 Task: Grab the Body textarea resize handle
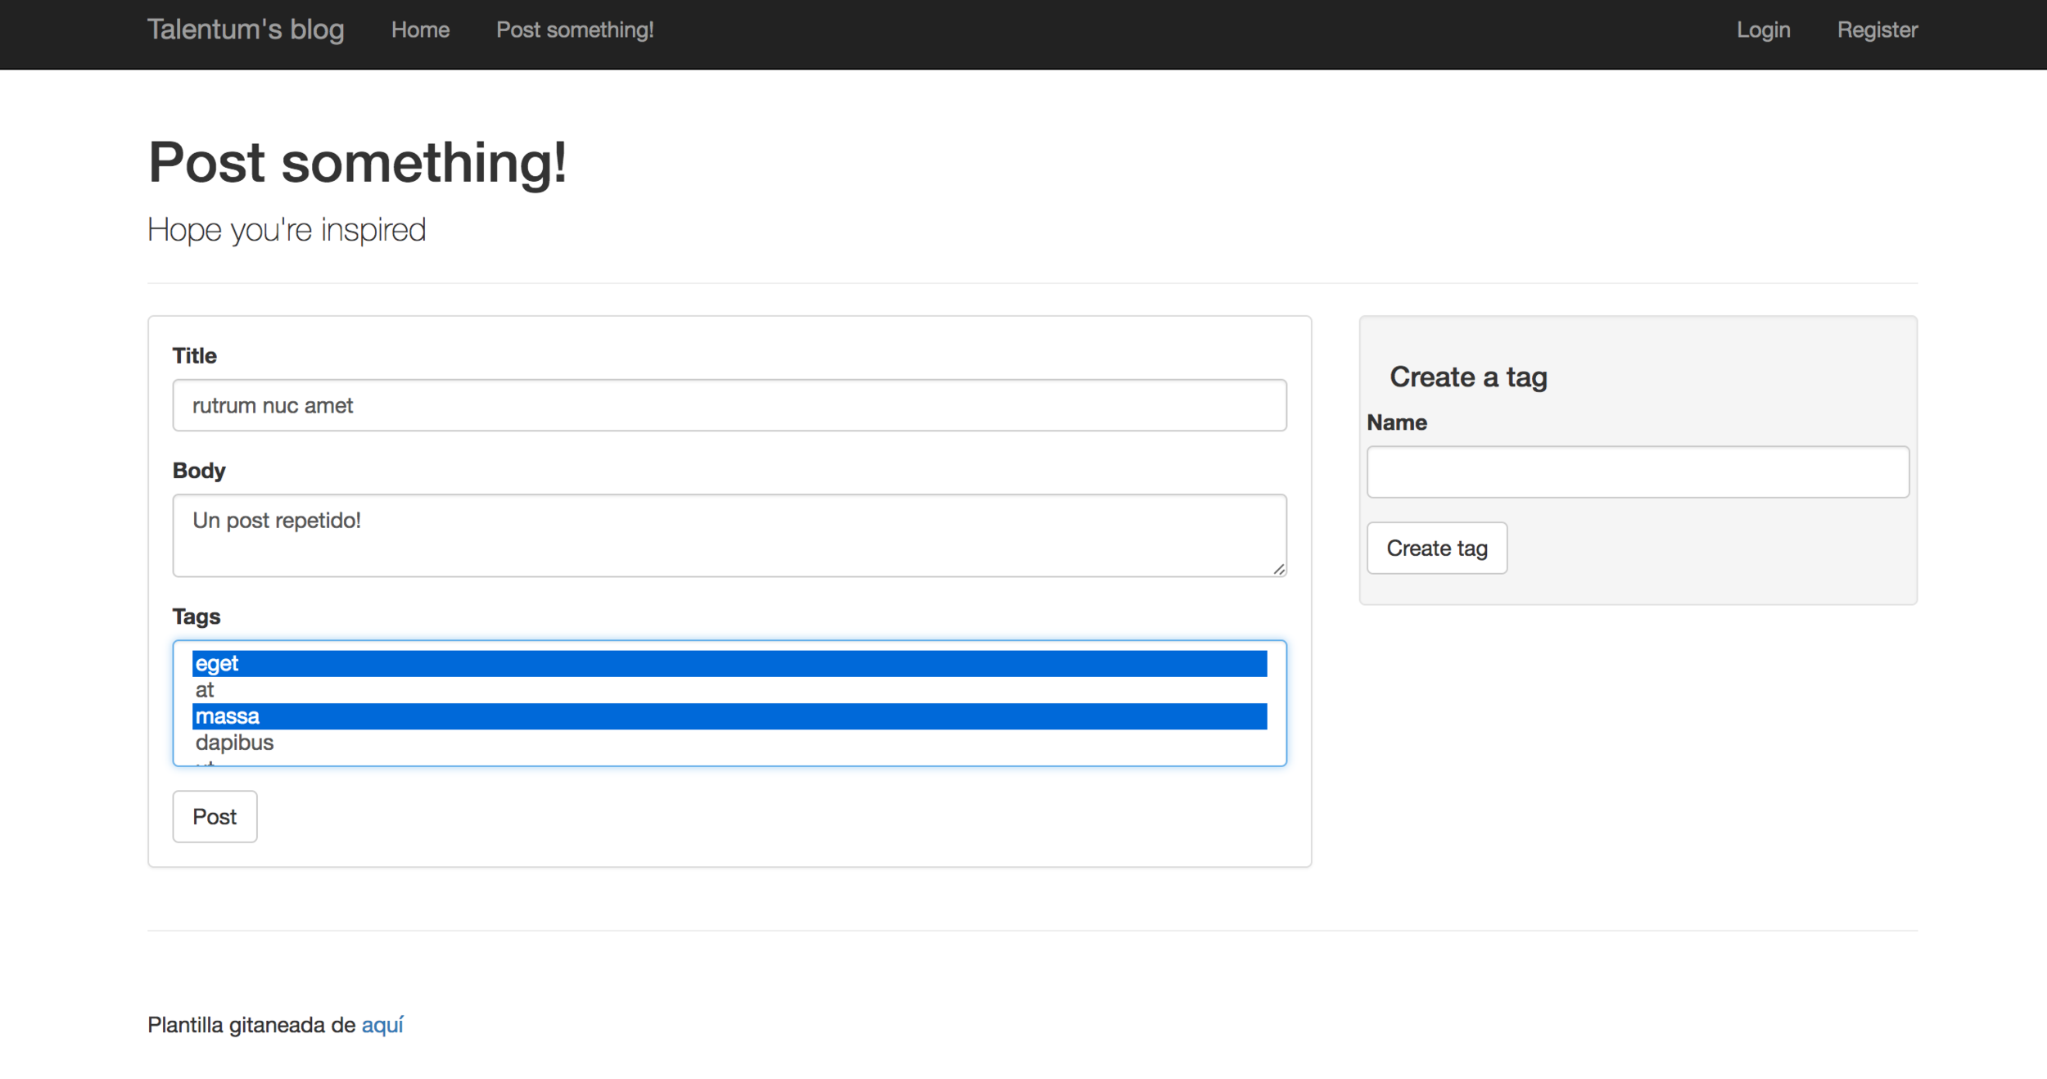(1279, 569)
